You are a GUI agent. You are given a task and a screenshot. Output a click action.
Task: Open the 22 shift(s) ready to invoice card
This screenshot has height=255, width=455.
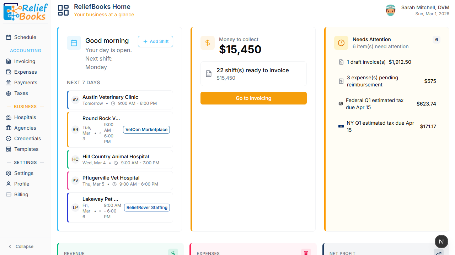coord(253,74)
